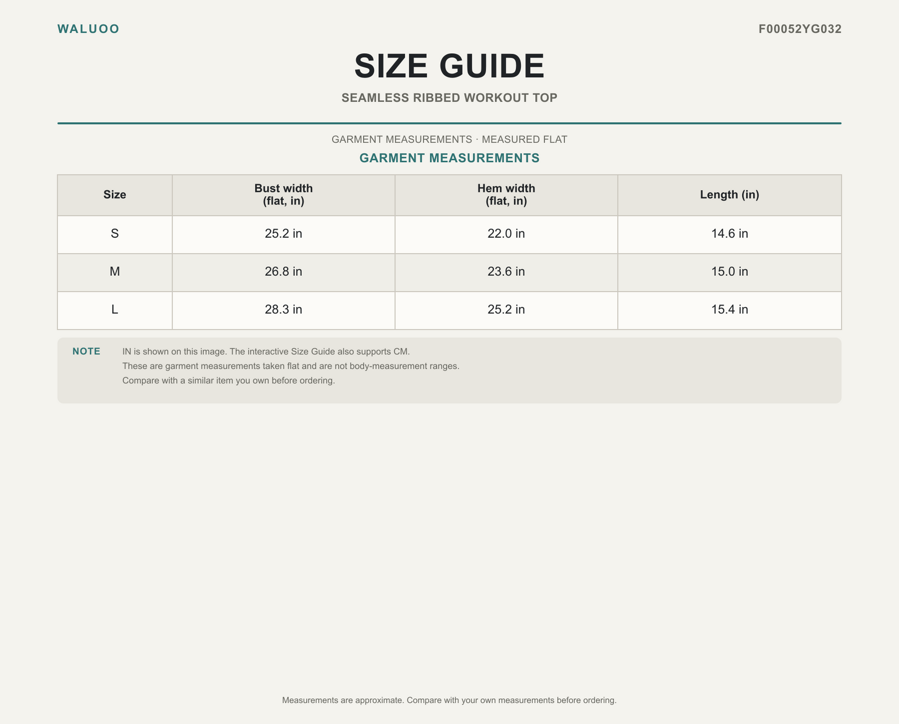899x724 pixels.
Task: Click the teal Garment Measurements heading
Action: coord(449,158)
